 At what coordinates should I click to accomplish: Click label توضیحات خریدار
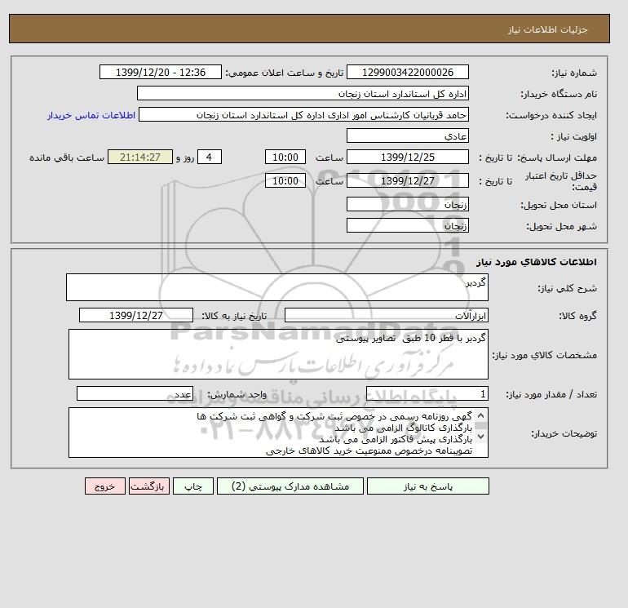click(564, 433)
